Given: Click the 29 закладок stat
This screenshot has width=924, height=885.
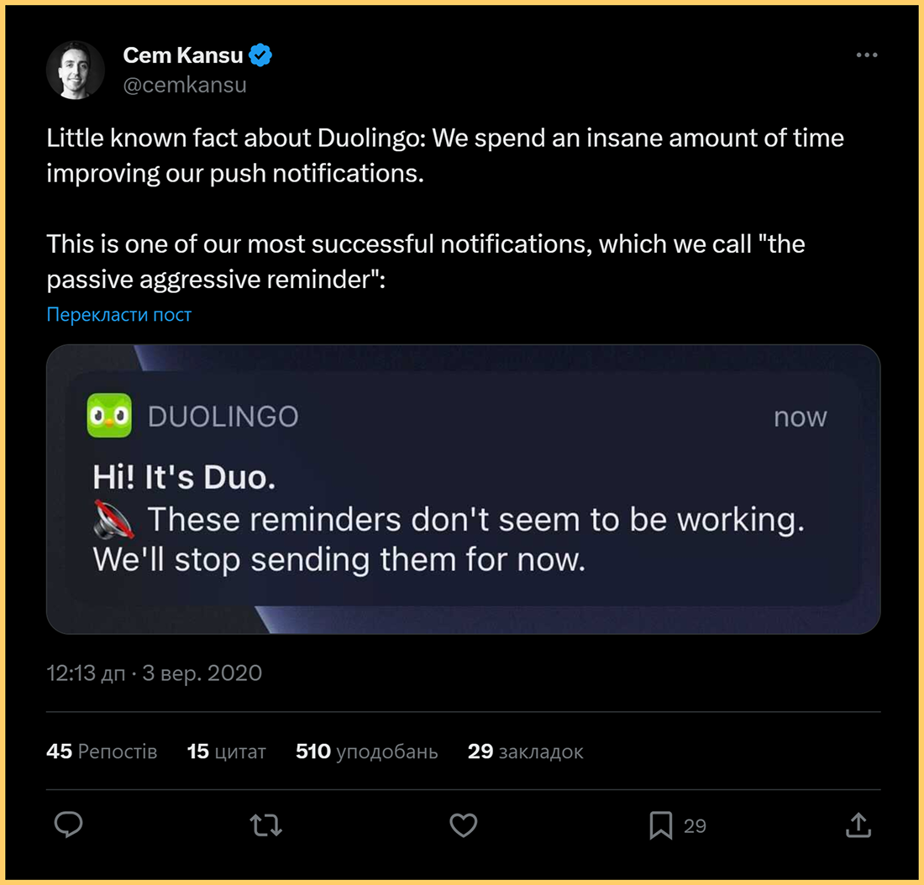Looking at the screenshot, I should click(525, 751).
